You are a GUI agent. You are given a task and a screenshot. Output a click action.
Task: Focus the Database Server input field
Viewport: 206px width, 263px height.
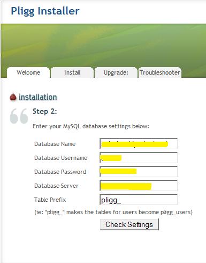pos(139,186)
